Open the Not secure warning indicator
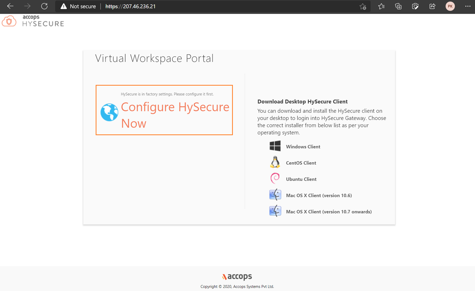Screen dimensions: 475x291 tap(78, 6)
